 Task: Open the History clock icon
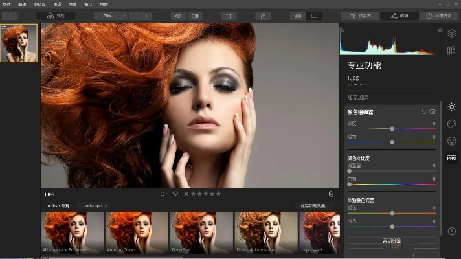pyautogui.click(x=451, y=231)
